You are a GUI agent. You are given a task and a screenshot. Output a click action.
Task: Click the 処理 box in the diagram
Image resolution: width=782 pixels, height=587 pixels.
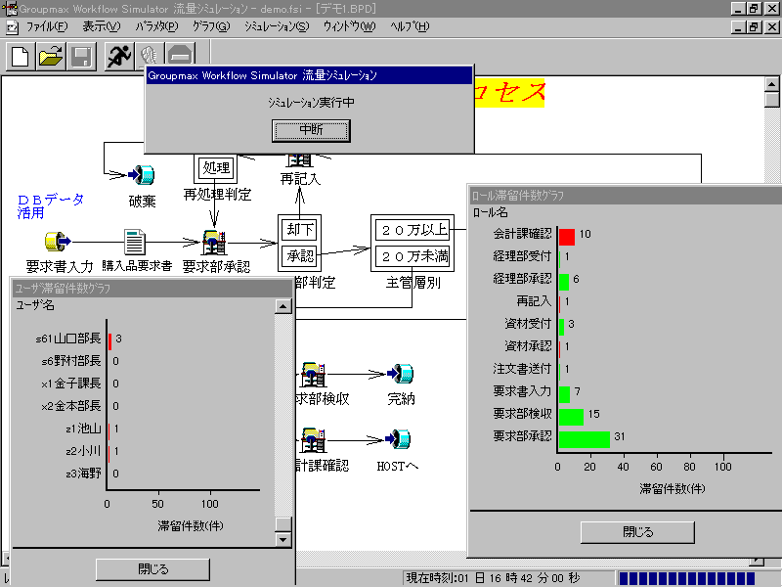tap(216, 167)
